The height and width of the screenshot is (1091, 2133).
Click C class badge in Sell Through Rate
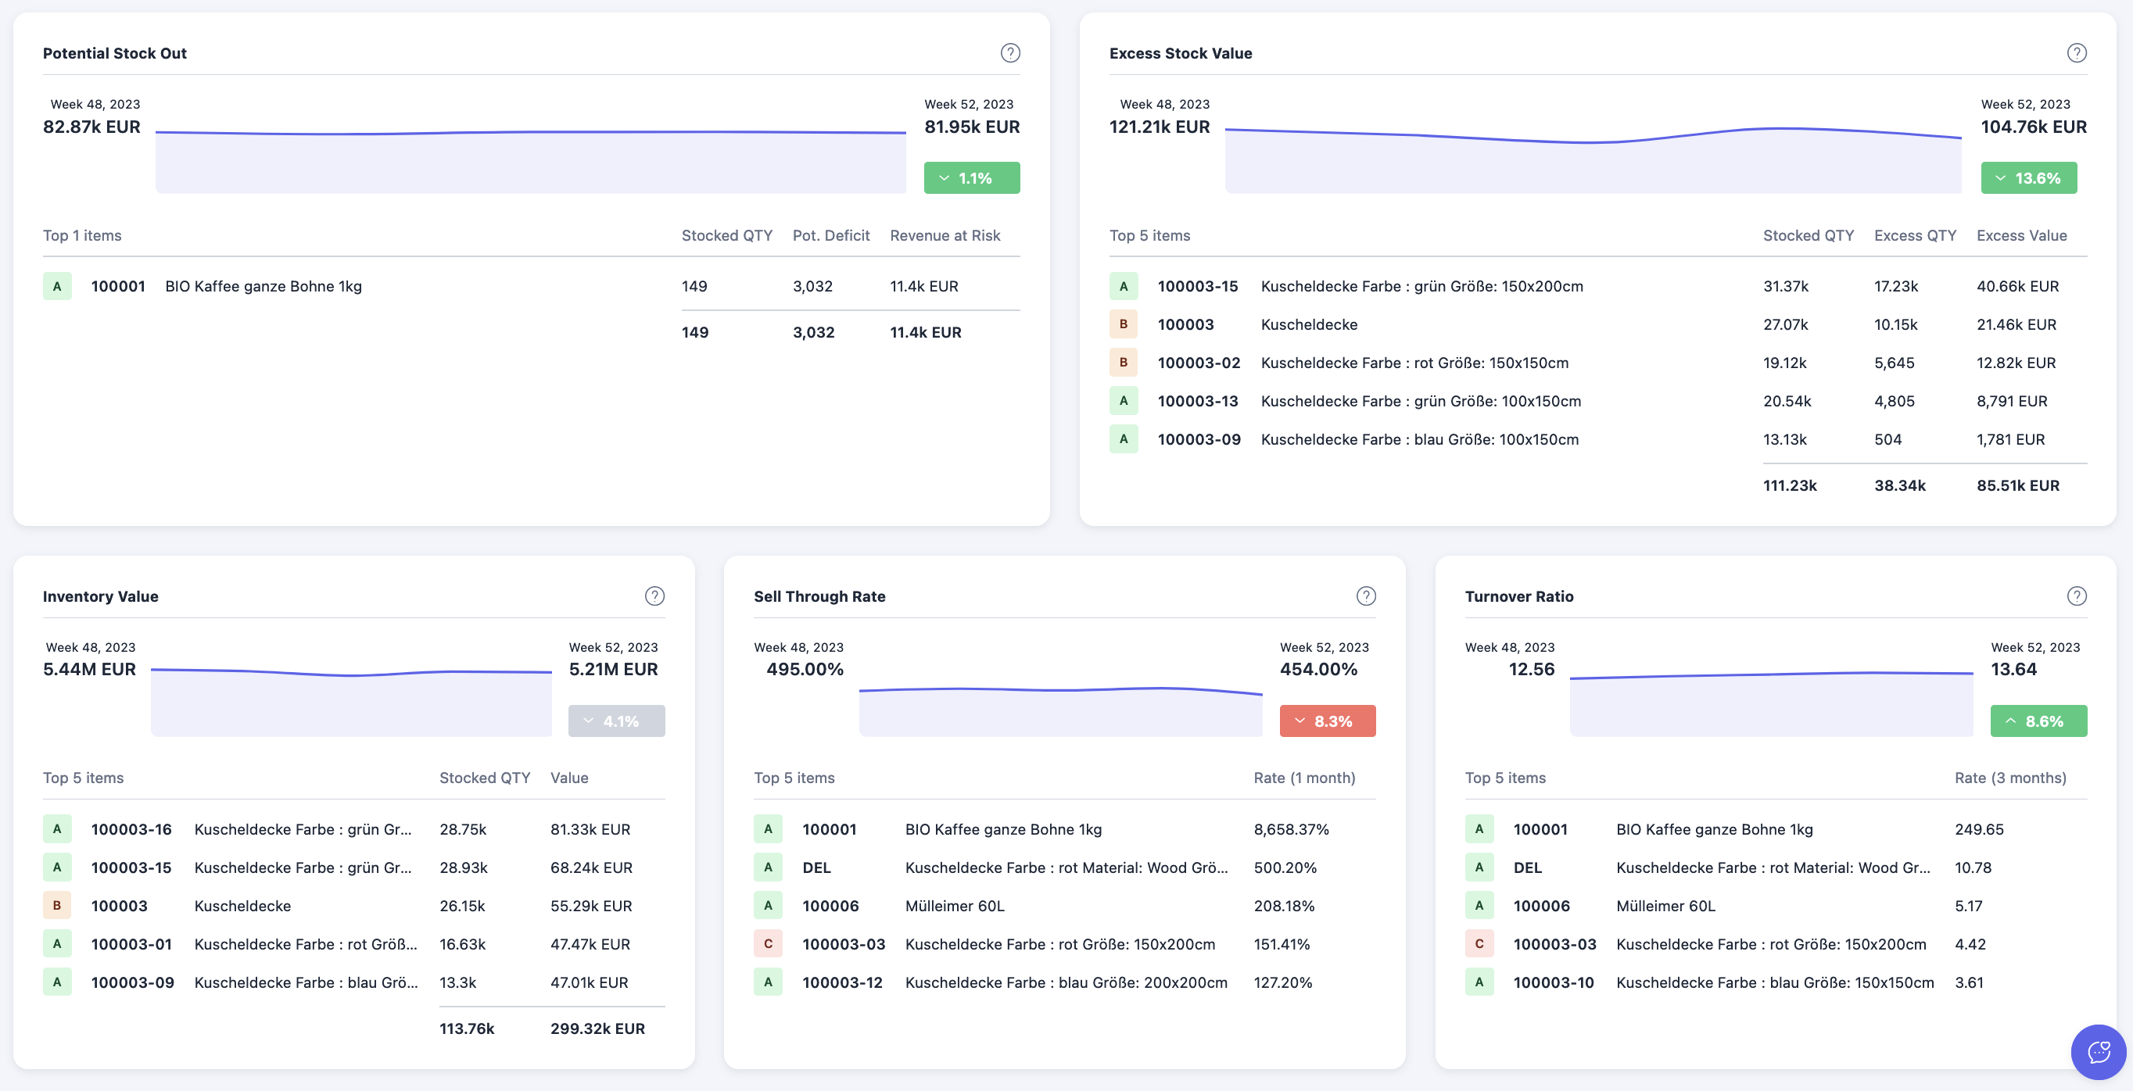[x=768, y=943]
